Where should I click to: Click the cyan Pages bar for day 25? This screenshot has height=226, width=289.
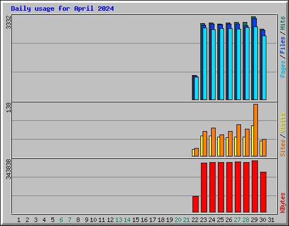tap(222, 64)
